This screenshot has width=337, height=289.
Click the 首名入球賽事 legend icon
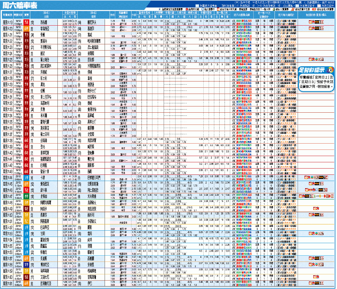(x=314, y=9)
